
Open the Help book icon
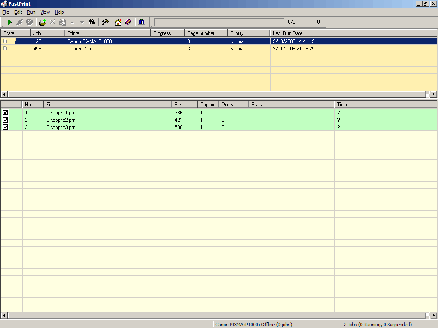pos(128,22)
